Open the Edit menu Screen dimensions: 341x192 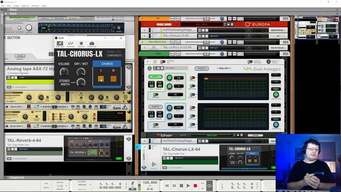click(x=9, y=6)
